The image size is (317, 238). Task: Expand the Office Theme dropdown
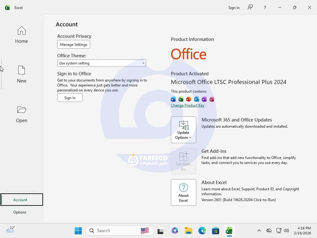102,63
